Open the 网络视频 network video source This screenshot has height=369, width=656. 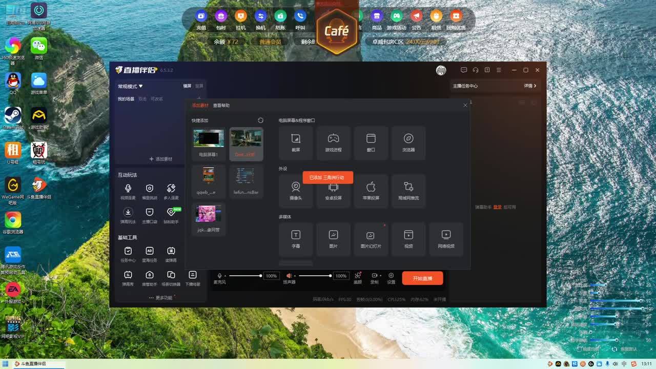446,239
